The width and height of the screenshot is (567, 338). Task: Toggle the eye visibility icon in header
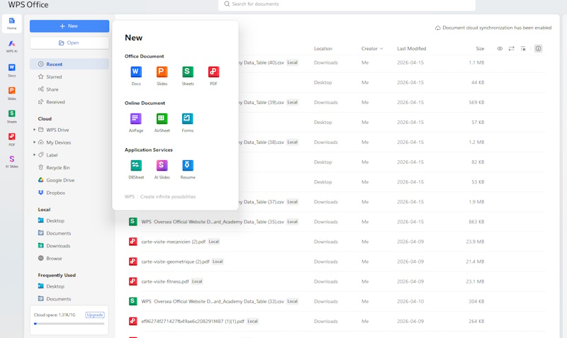point(500,48)
